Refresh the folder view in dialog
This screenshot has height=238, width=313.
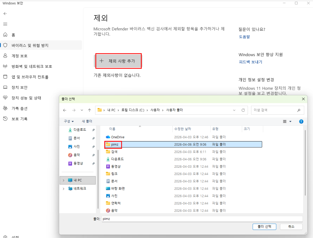[243, 110]
